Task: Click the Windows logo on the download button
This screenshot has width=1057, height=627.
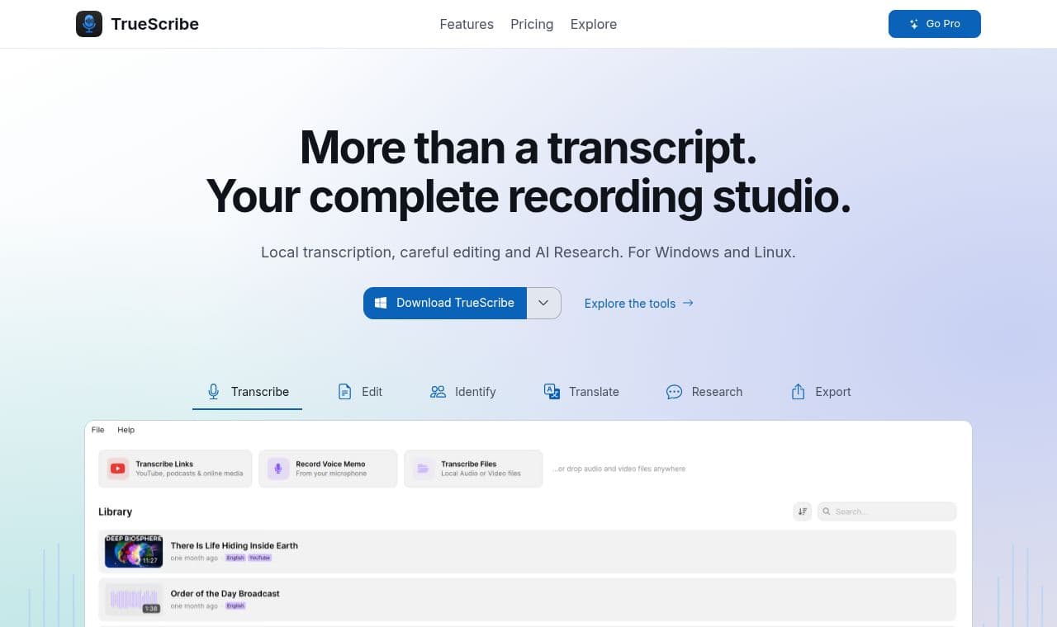Action: click(381, 303)
